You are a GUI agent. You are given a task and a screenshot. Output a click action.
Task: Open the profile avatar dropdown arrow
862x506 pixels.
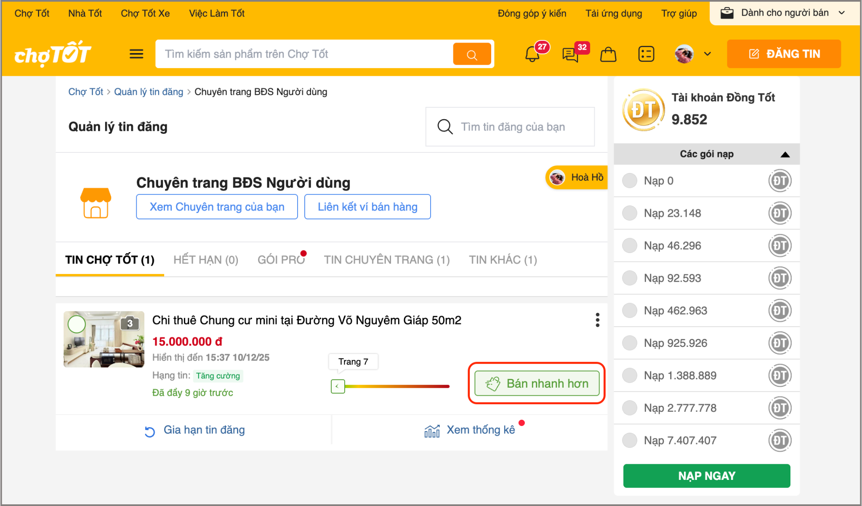point(708,54)
